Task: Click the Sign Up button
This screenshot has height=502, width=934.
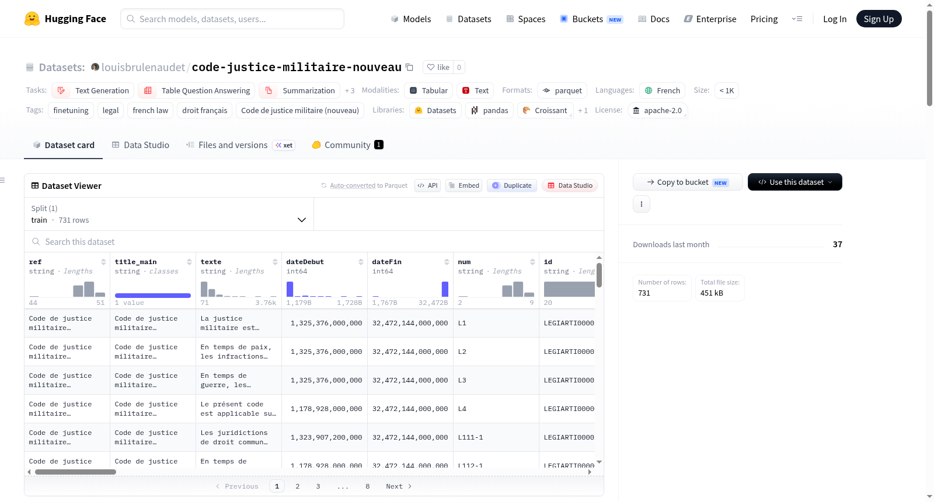Action: (x=879, y=19)
